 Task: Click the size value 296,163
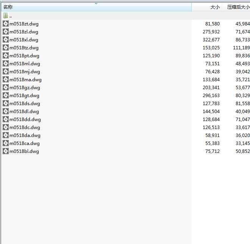(211, 96)
